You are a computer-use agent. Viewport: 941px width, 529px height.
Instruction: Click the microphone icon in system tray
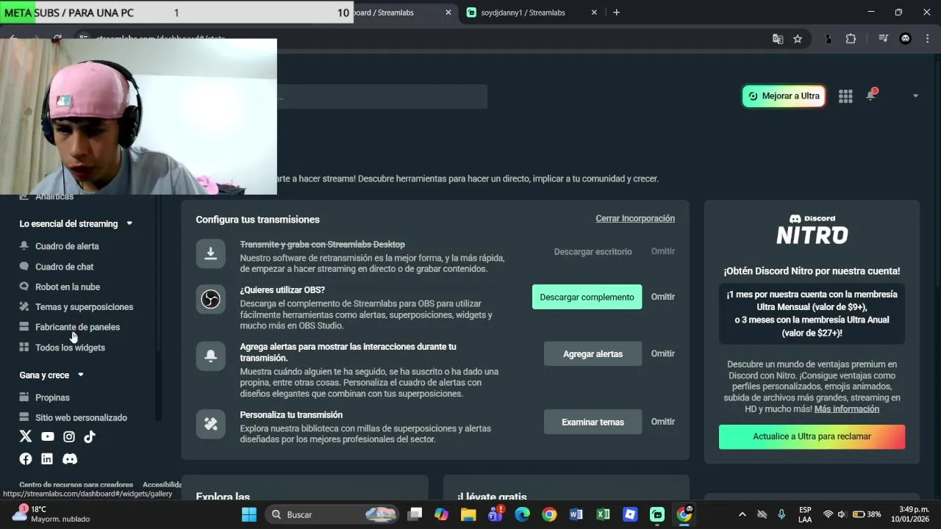pos(781,514)
